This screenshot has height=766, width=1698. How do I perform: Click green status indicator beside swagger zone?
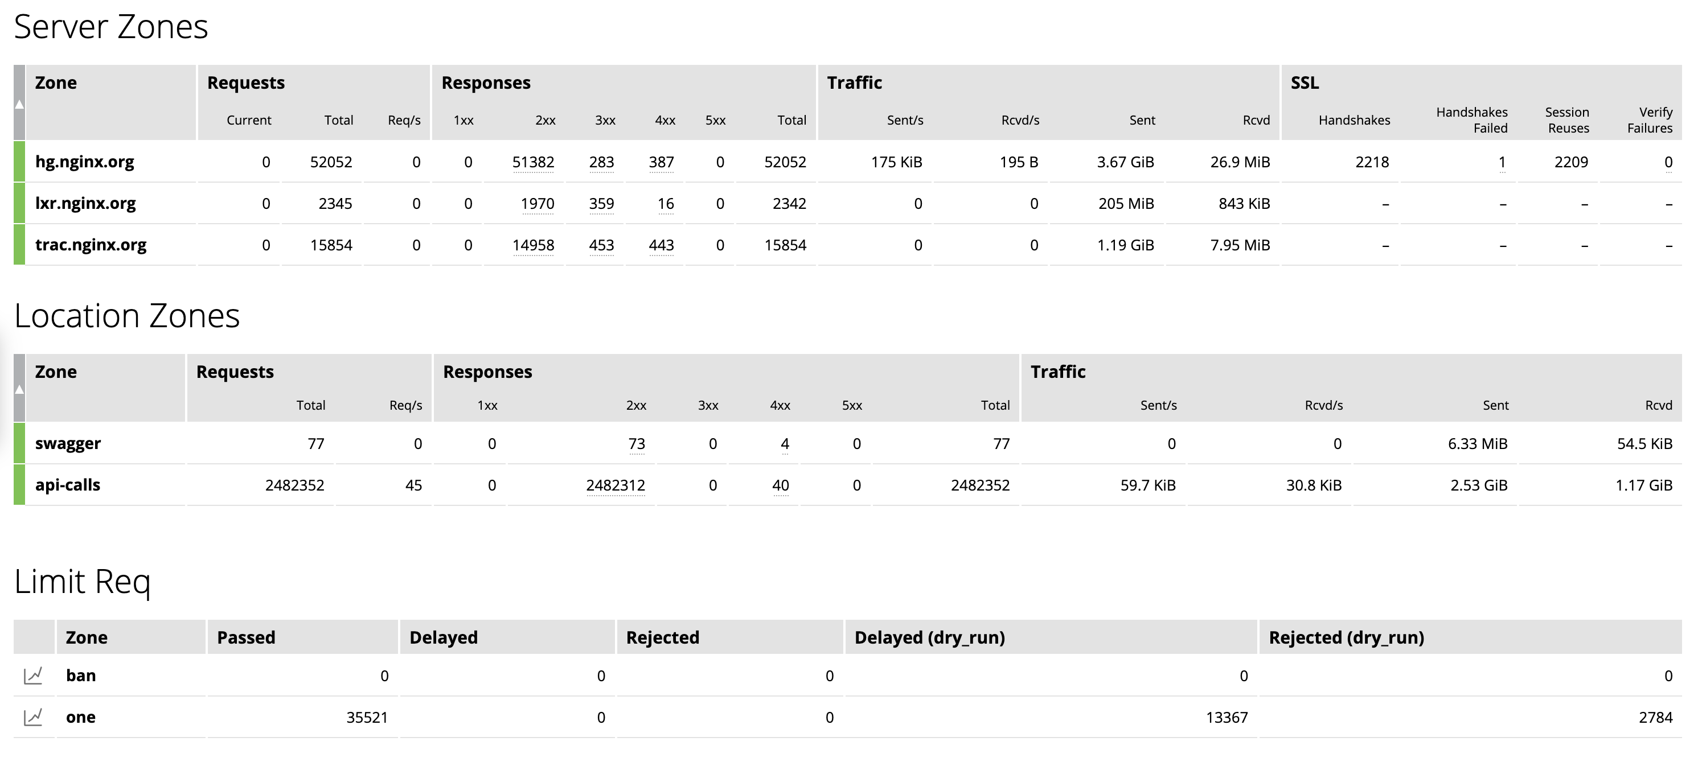pyautogui.click(x=18, y=443)
